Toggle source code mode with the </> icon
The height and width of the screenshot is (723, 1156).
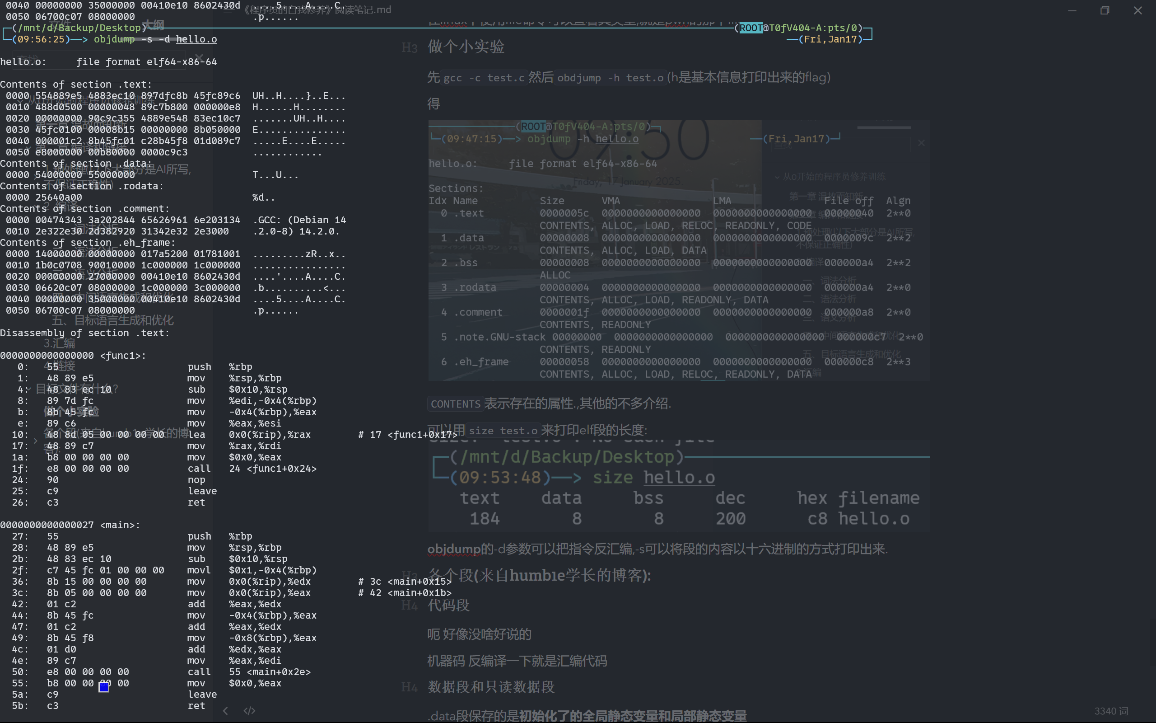point(248,711)
